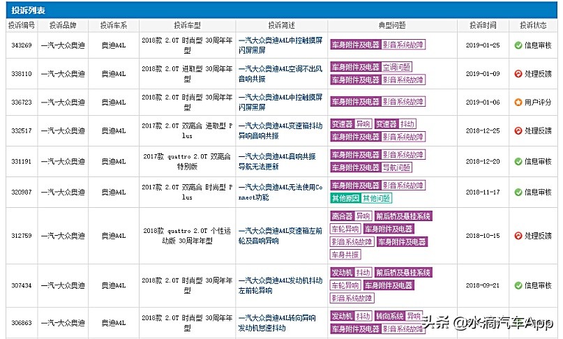
Task: Click model cell 2018款 2.0T 进取型 30周年年型
Action: point(187,74)
